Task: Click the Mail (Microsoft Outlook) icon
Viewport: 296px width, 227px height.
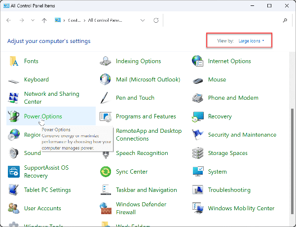Action: [106, 79]
